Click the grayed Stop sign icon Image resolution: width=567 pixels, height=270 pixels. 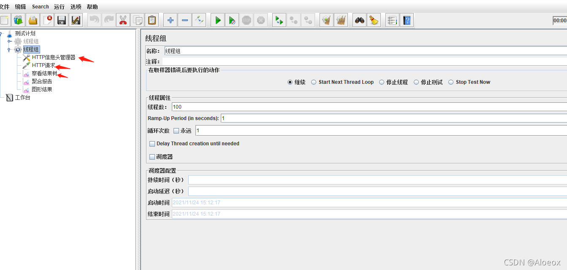pos(247,20)
